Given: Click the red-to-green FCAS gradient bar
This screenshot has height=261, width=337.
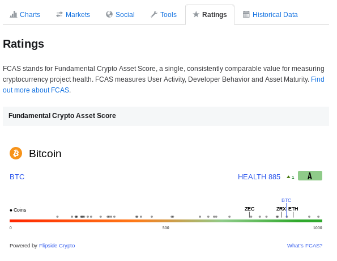Looking at the screenshot, I should tap(166, 221).
